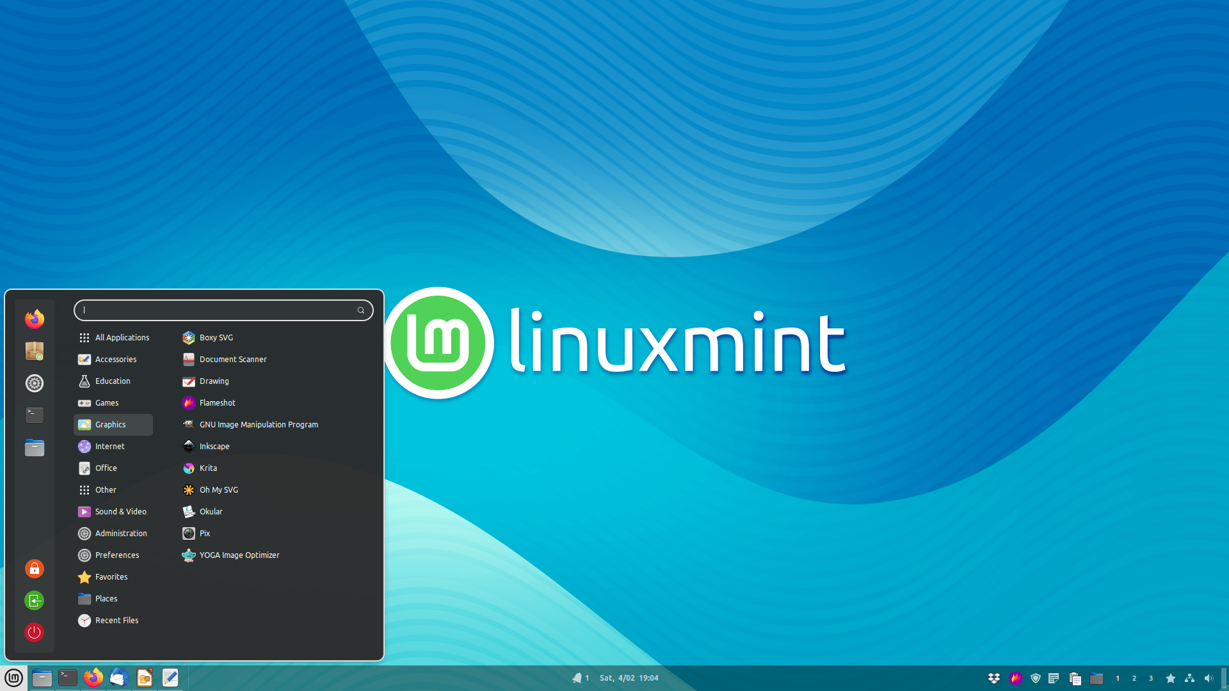The height and width of the screenshot is (691, 1229).
Task: Open the Dropbox tray icon
Action: click(x=994, y=678)
